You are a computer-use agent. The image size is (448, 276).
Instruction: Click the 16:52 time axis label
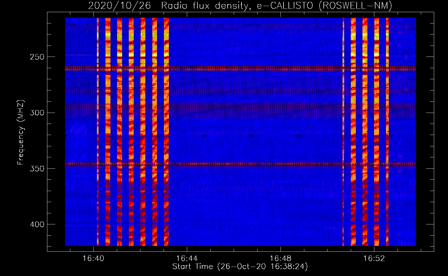pyautogui.click(x=374, y=259)
